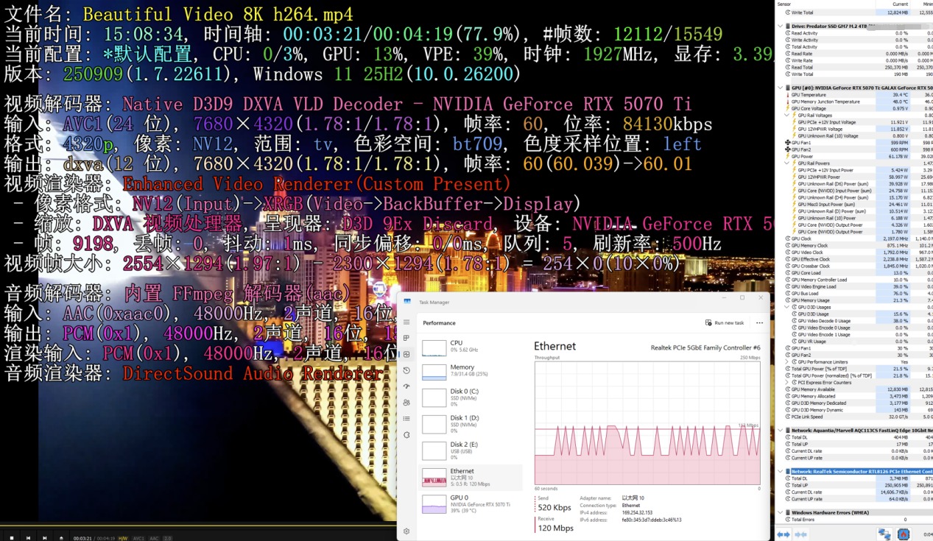
Task: Select Memory in Task Manager performance list
Action: click(x=471, y=370)
